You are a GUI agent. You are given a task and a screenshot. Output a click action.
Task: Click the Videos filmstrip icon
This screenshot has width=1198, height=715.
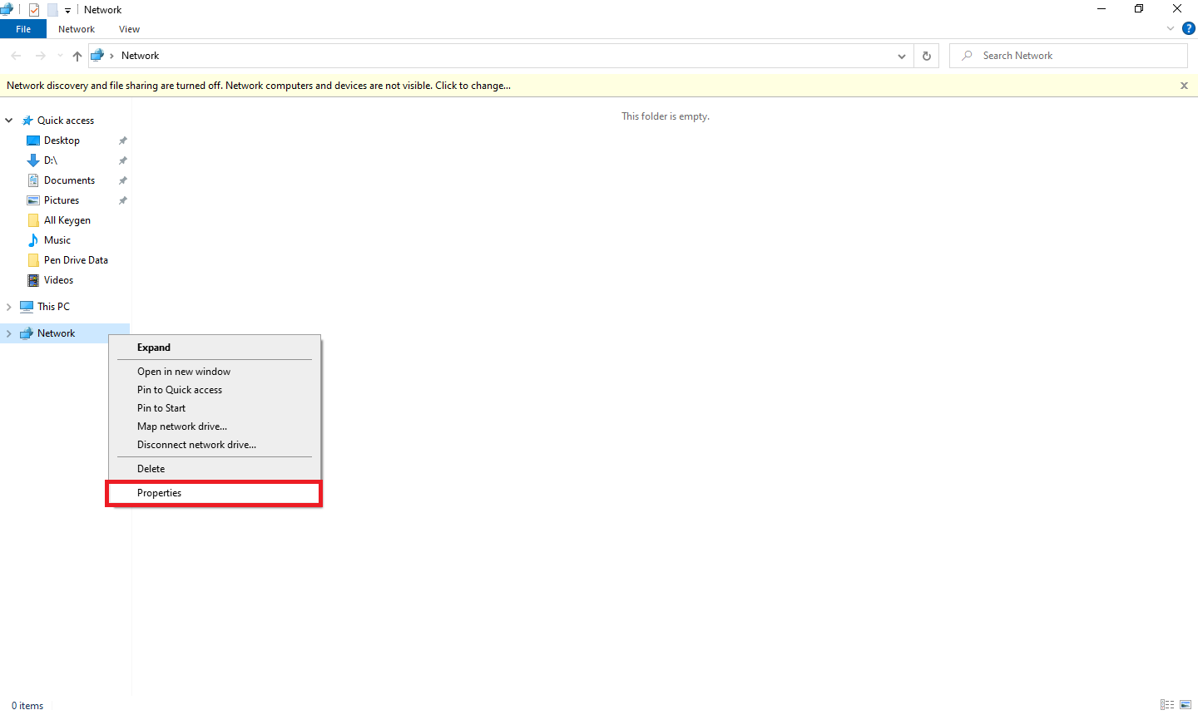33,280
